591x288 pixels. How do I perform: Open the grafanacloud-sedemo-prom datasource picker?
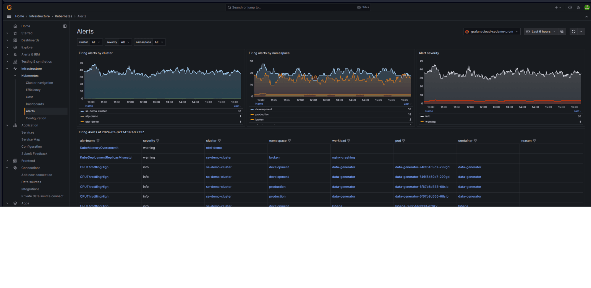(x=492, y=32)
